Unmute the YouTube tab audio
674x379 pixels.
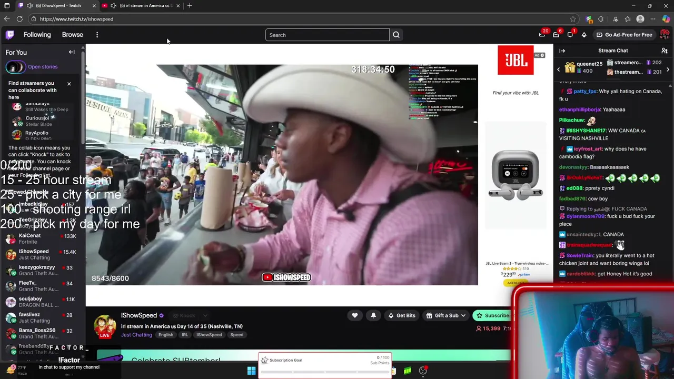tap(113, 6)
